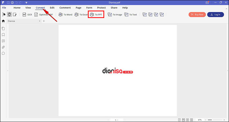The image size is (229, 122).
Task: Open the page thumbnails sidebar panel
Action: point(3,29)
